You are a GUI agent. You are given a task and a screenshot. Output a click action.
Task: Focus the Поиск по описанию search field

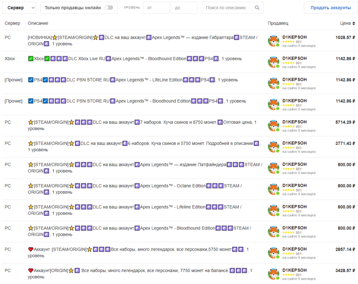coord(233,8)
